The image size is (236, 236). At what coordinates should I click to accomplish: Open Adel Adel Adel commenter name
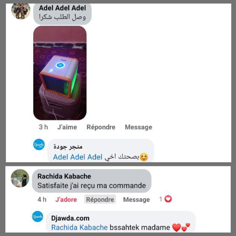click(x=62, y=8)
